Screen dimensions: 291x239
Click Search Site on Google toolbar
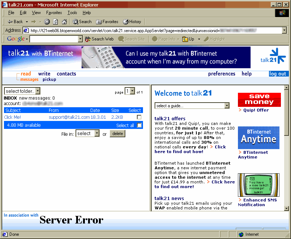(x=131, y=39)
